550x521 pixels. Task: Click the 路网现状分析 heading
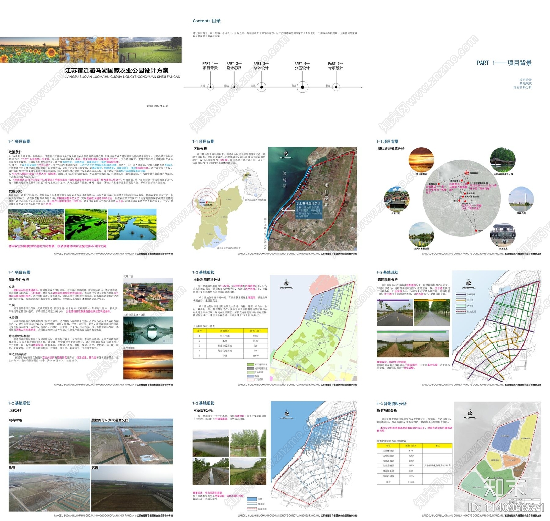387,280
